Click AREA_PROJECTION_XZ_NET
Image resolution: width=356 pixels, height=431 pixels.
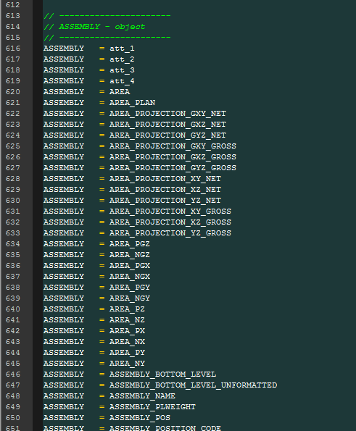[x=165, y=190]
